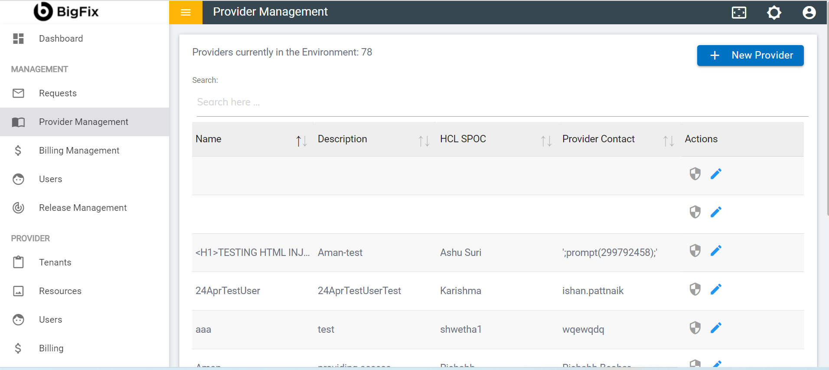The image size is (829, 370).
Task: Sort by Description column arrows
Action: 424,141
